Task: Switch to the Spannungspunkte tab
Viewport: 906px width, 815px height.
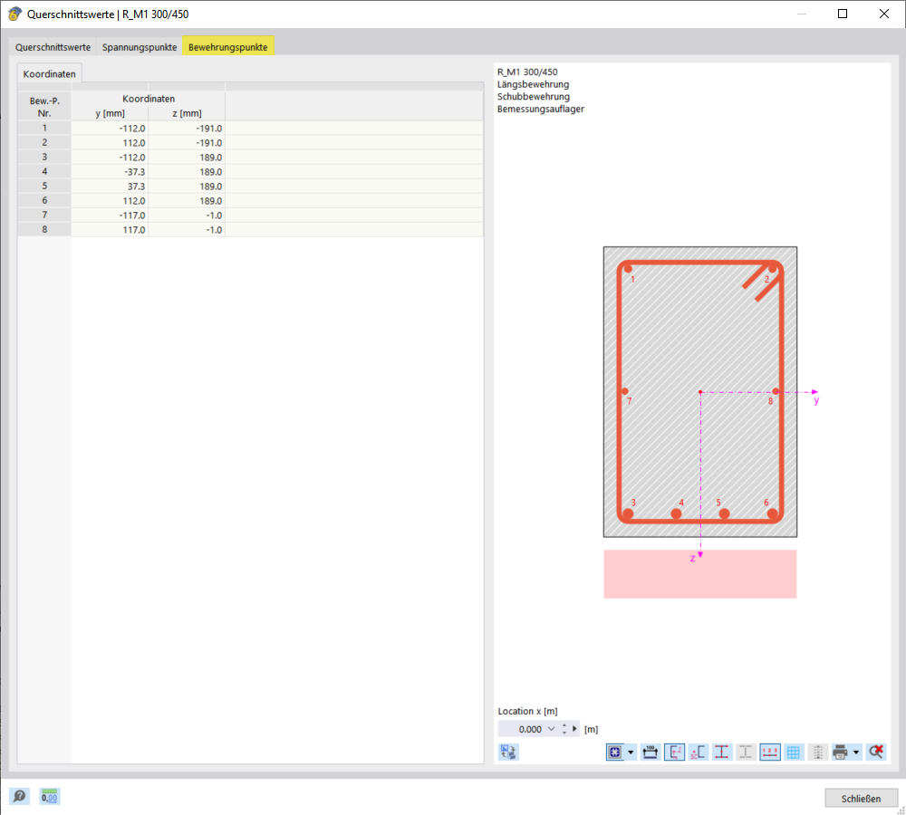Action: 139,46
